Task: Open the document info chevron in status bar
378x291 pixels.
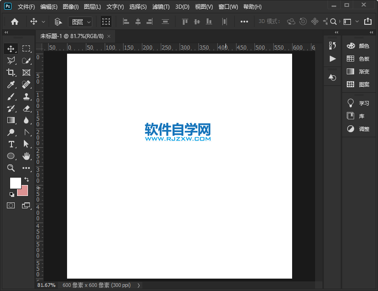Action: point(138,285)
